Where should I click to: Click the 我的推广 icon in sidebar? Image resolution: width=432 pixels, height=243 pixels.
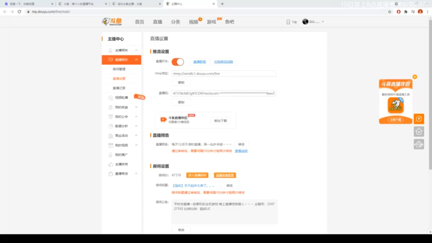(111, 154)
